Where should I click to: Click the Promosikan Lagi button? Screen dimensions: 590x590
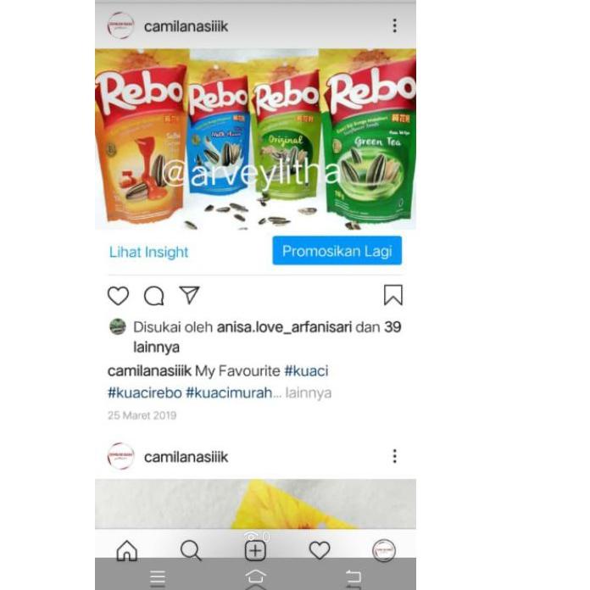[337, 251]
